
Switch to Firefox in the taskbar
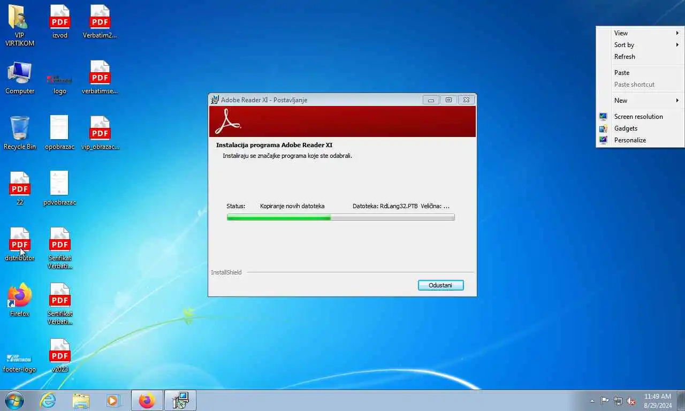(x=147, y=400)
